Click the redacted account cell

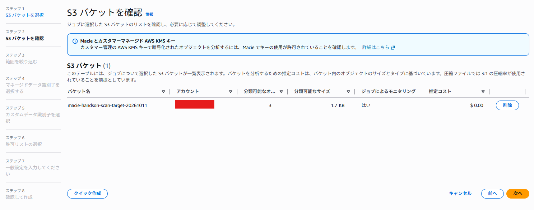pyautogui.click(x=195, y=104)
